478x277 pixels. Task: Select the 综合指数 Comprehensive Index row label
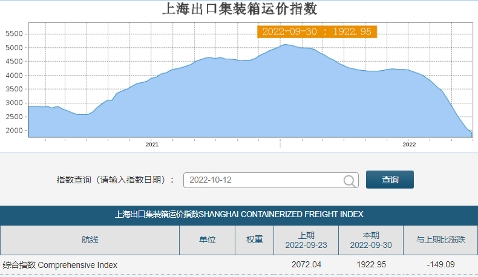coord(61,265)
